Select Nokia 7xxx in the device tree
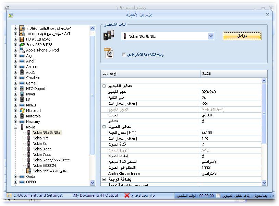This screenshot has width=279, height=206. [x=41, y=155]
